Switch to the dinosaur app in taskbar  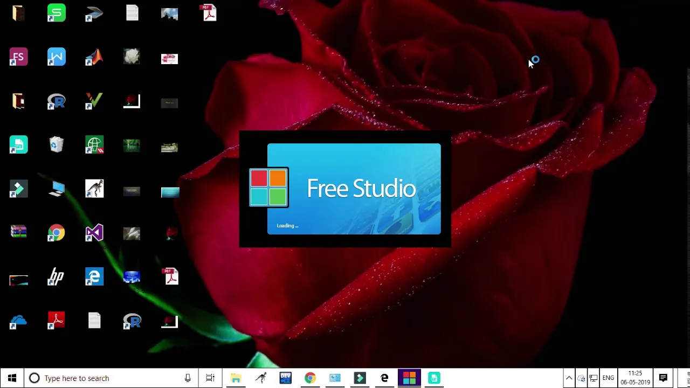point(261,378)
